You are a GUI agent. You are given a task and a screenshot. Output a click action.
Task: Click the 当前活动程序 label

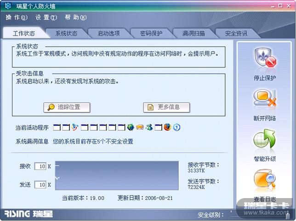[x=32, y=127]
